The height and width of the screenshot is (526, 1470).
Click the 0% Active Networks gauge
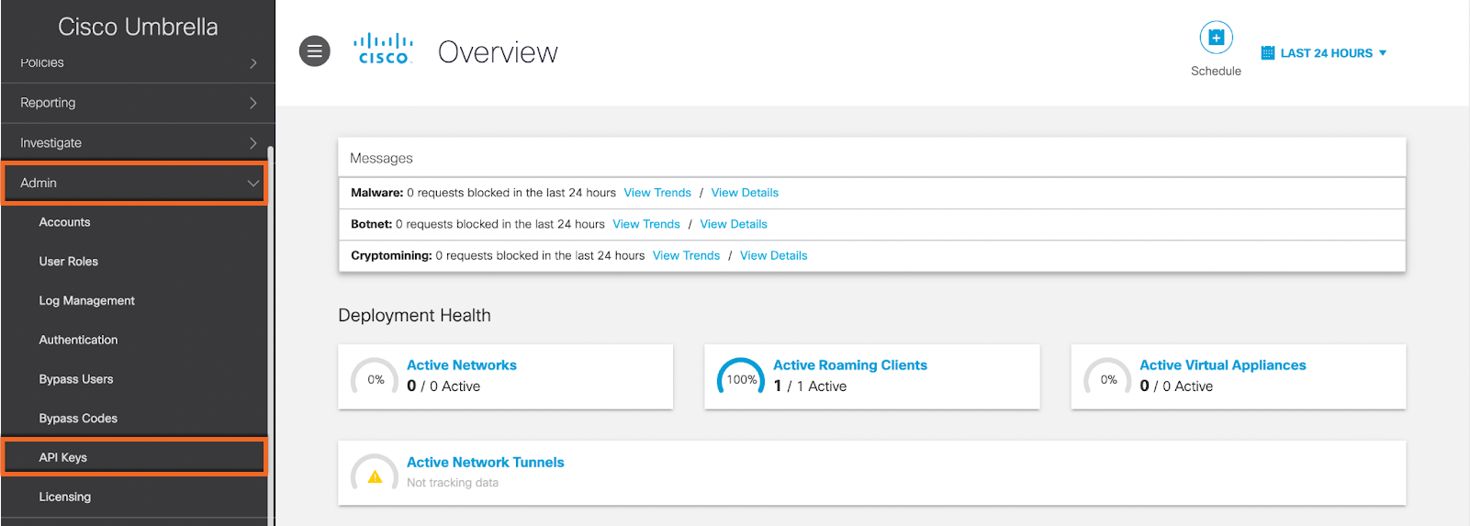click(375, 379)
